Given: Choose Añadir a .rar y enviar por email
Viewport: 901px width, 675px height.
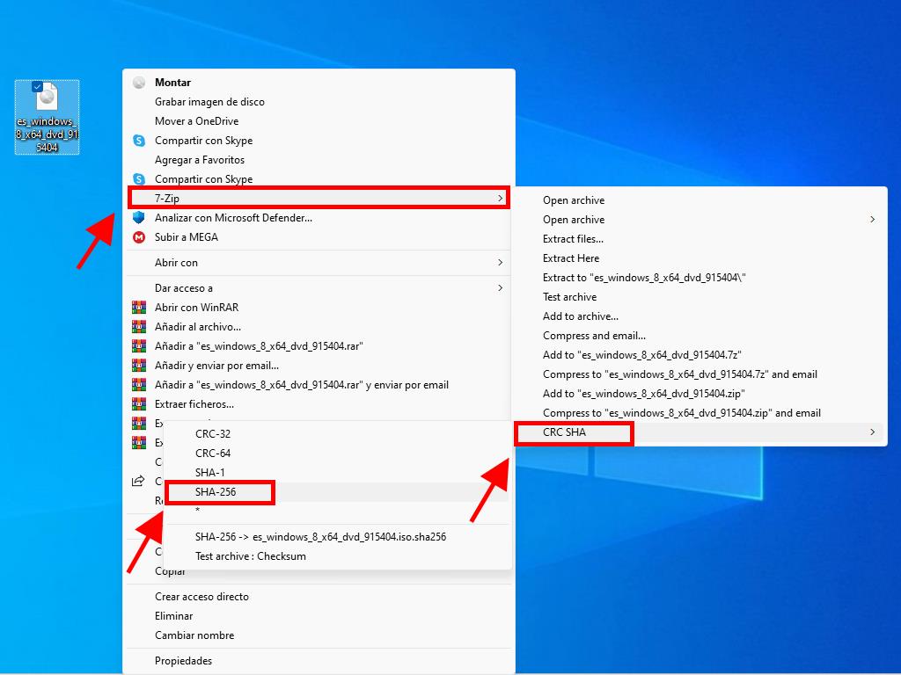Looking at the screenshot, I should 302,385.
